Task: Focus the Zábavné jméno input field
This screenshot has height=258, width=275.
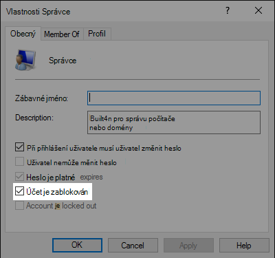Action: [174, 98]
